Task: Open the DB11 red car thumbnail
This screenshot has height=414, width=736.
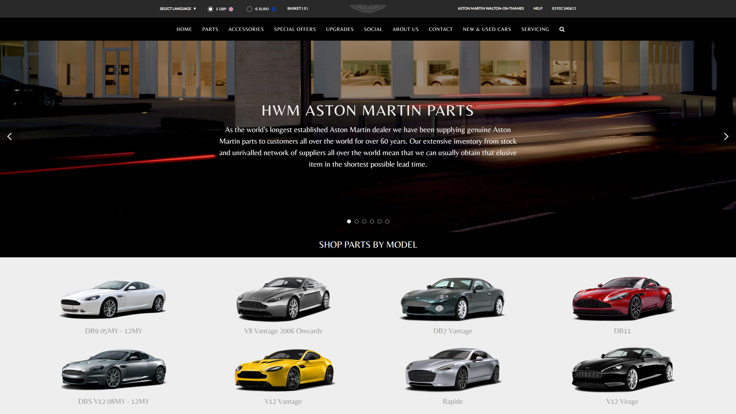Action: 622,298
